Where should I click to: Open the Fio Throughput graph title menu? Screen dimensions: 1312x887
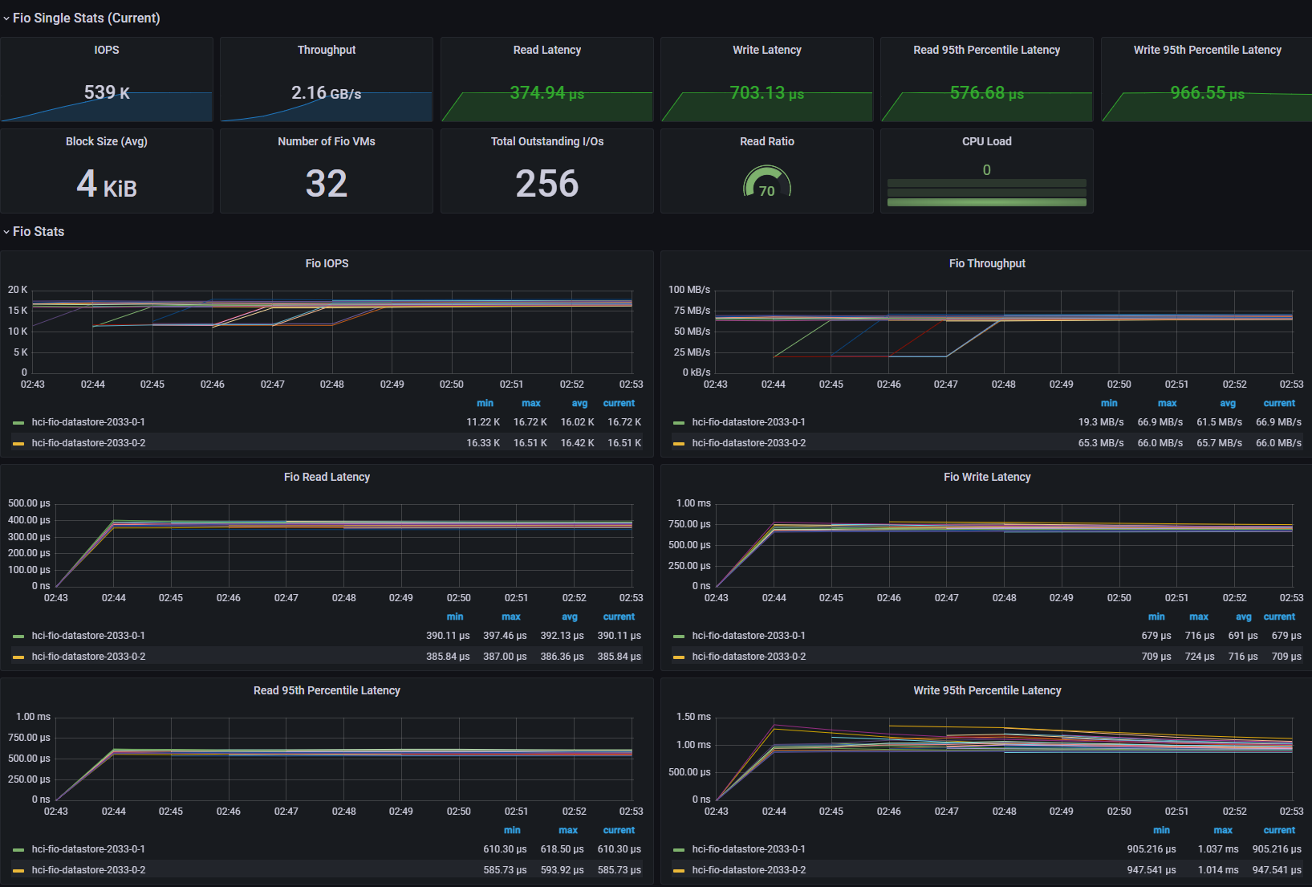(x=987, y=263)
